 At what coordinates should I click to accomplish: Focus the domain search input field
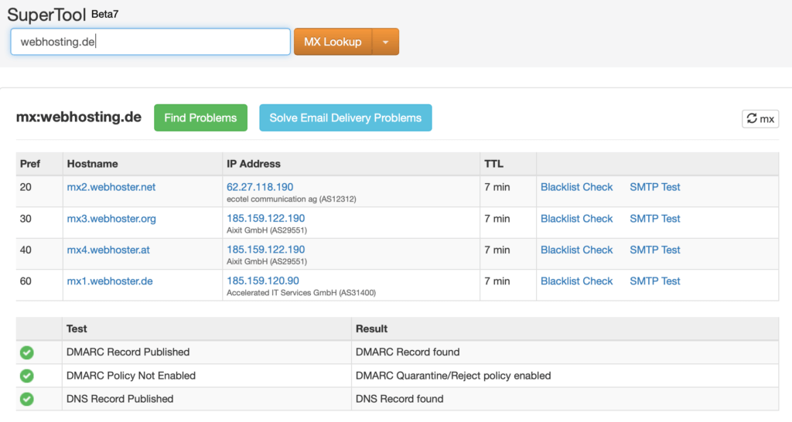pos(150,42)
